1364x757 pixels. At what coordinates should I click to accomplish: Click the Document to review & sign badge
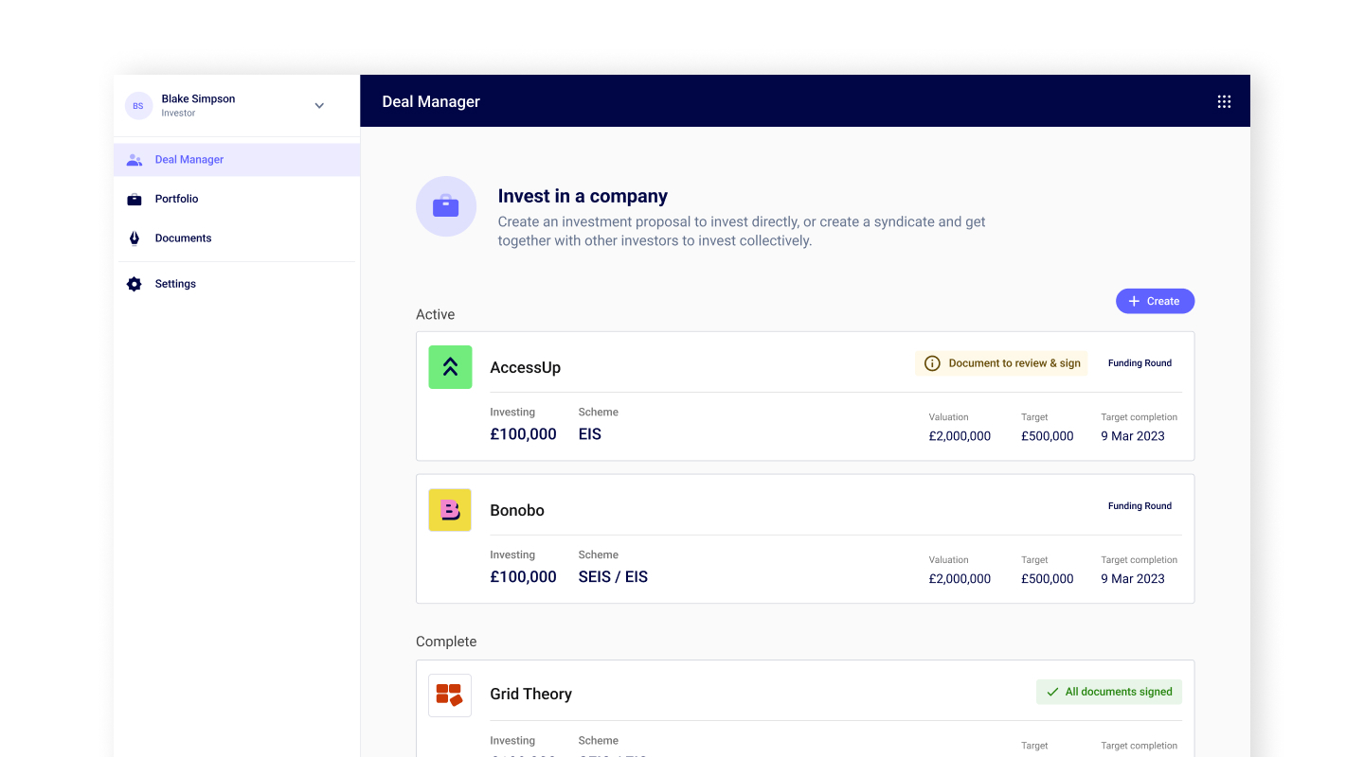(1001, 362)
